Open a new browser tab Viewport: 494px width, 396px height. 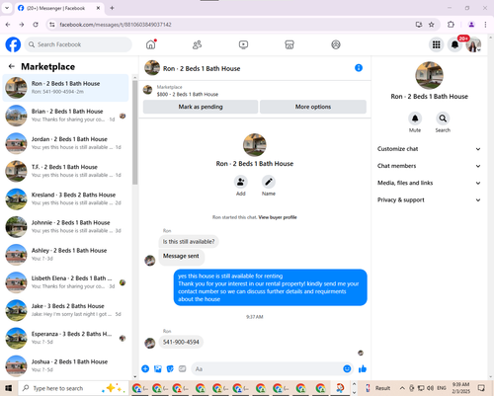pyautogui.click(x=112, y=8)
